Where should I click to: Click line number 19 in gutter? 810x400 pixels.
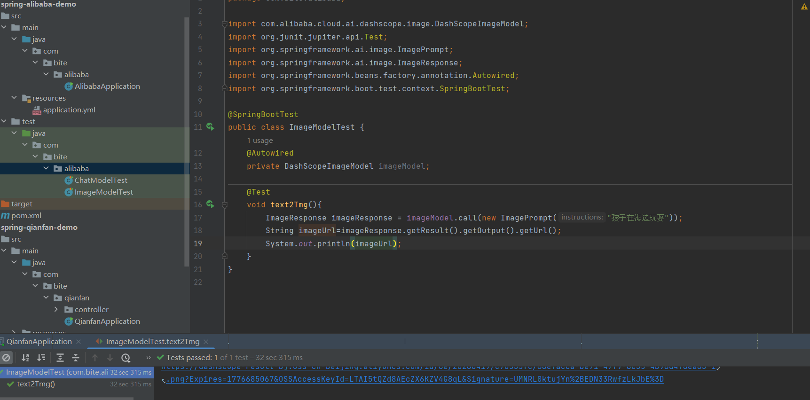198,244
